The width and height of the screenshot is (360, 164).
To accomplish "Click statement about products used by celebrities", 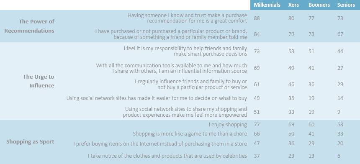I will pos(167,156).
